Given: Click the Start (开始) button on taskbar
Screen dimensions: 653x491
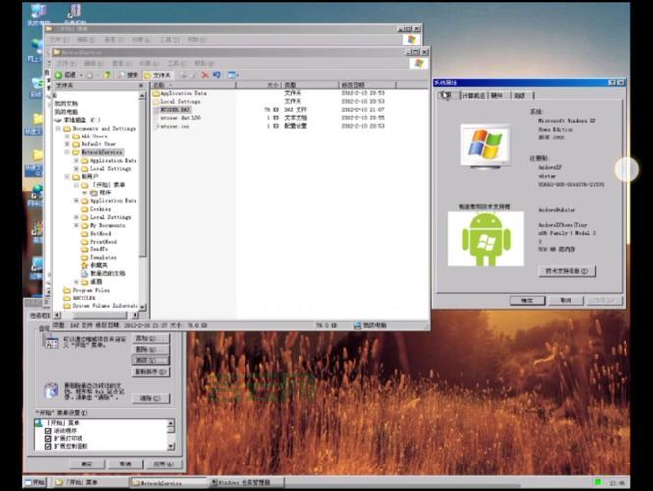Looking at the screenshot, I should (35, 482).
